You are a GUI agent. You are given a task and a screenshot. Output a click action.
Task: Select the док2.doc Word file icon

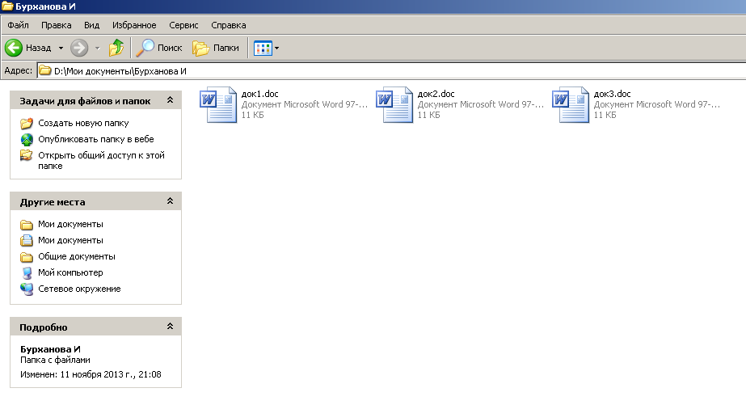[x=394, y=105]
